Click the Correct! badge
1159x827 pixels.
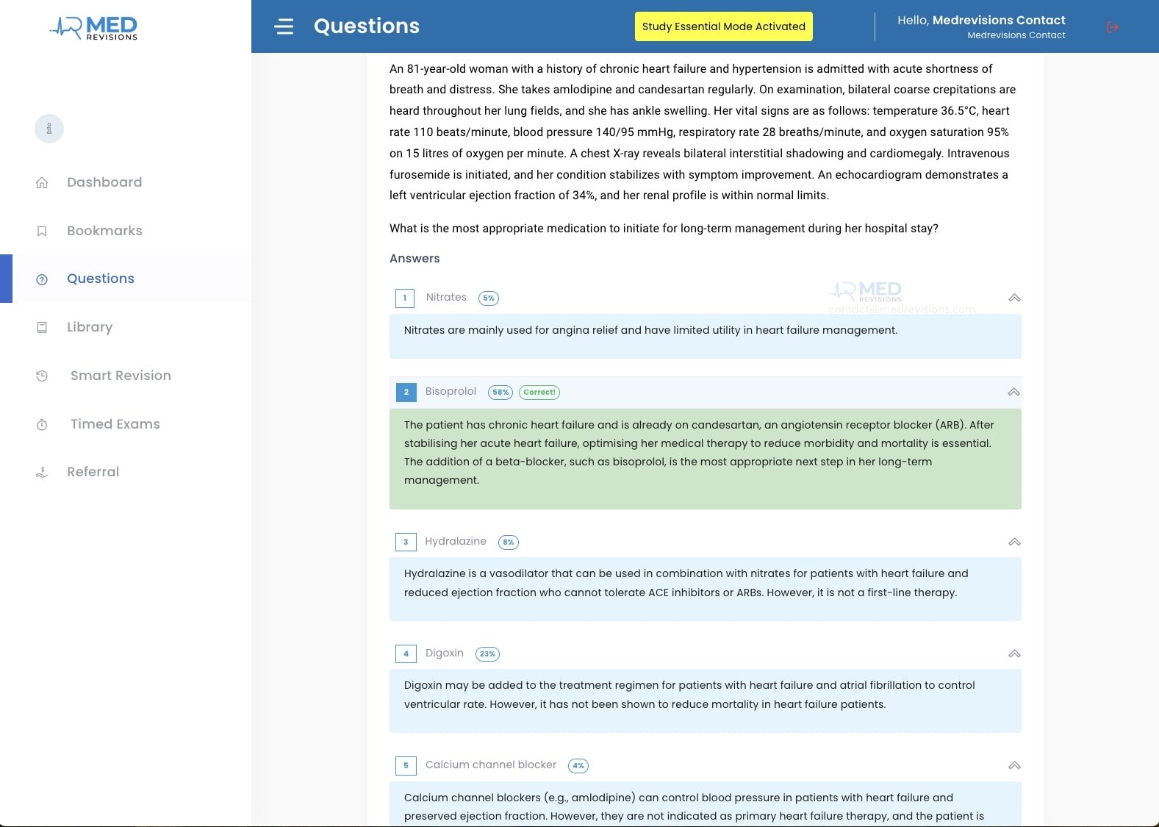click(539, 392)
